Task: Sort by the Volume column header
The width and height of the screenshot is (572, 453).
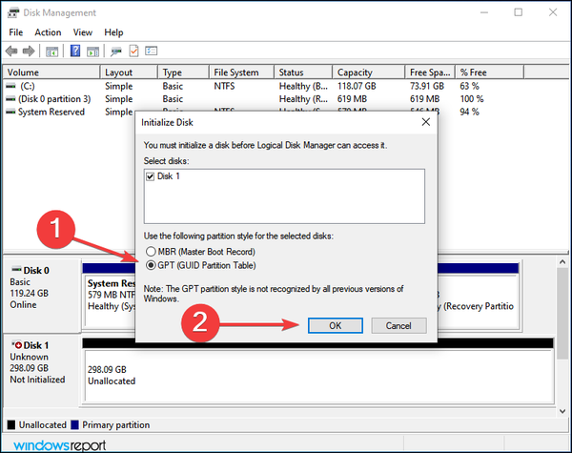Action: [51, 72]
